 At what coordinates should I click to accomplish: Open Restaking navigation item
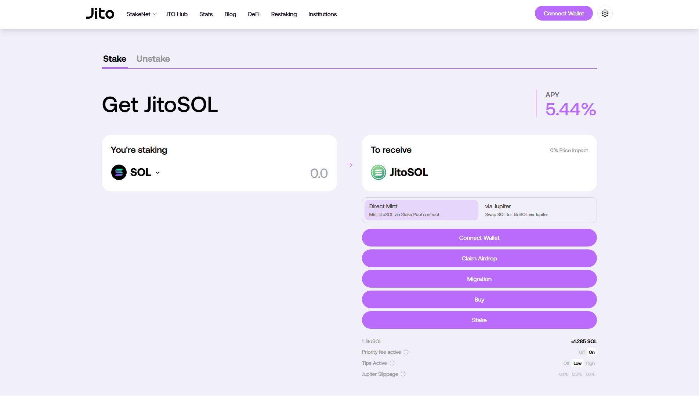pyautogui.click(x=284, y=14)
